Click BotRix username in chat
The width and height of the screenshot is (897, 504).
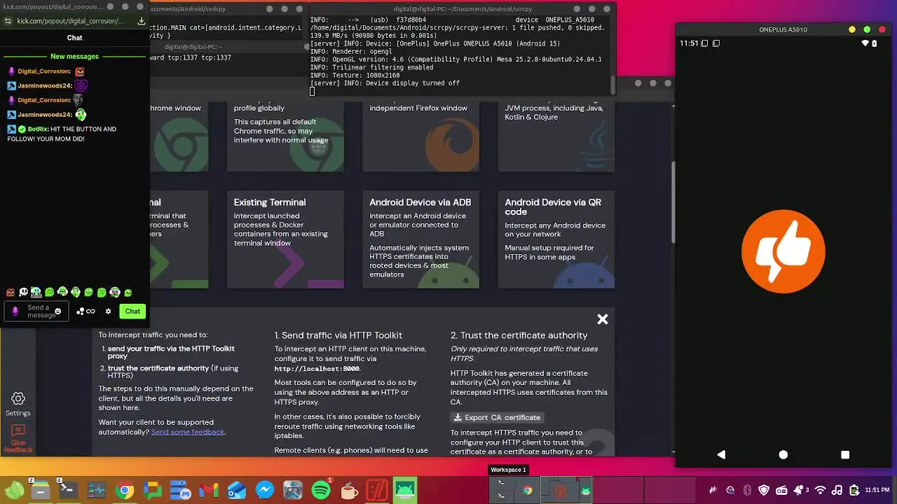[x=38, y=129]
